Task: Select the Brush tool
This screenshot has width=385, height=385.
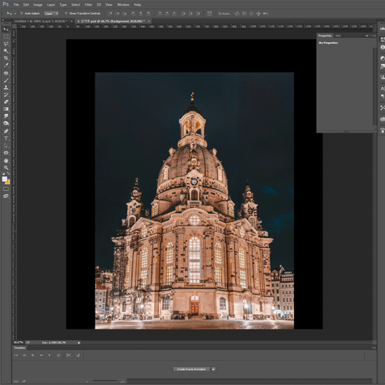Action: 6,80
